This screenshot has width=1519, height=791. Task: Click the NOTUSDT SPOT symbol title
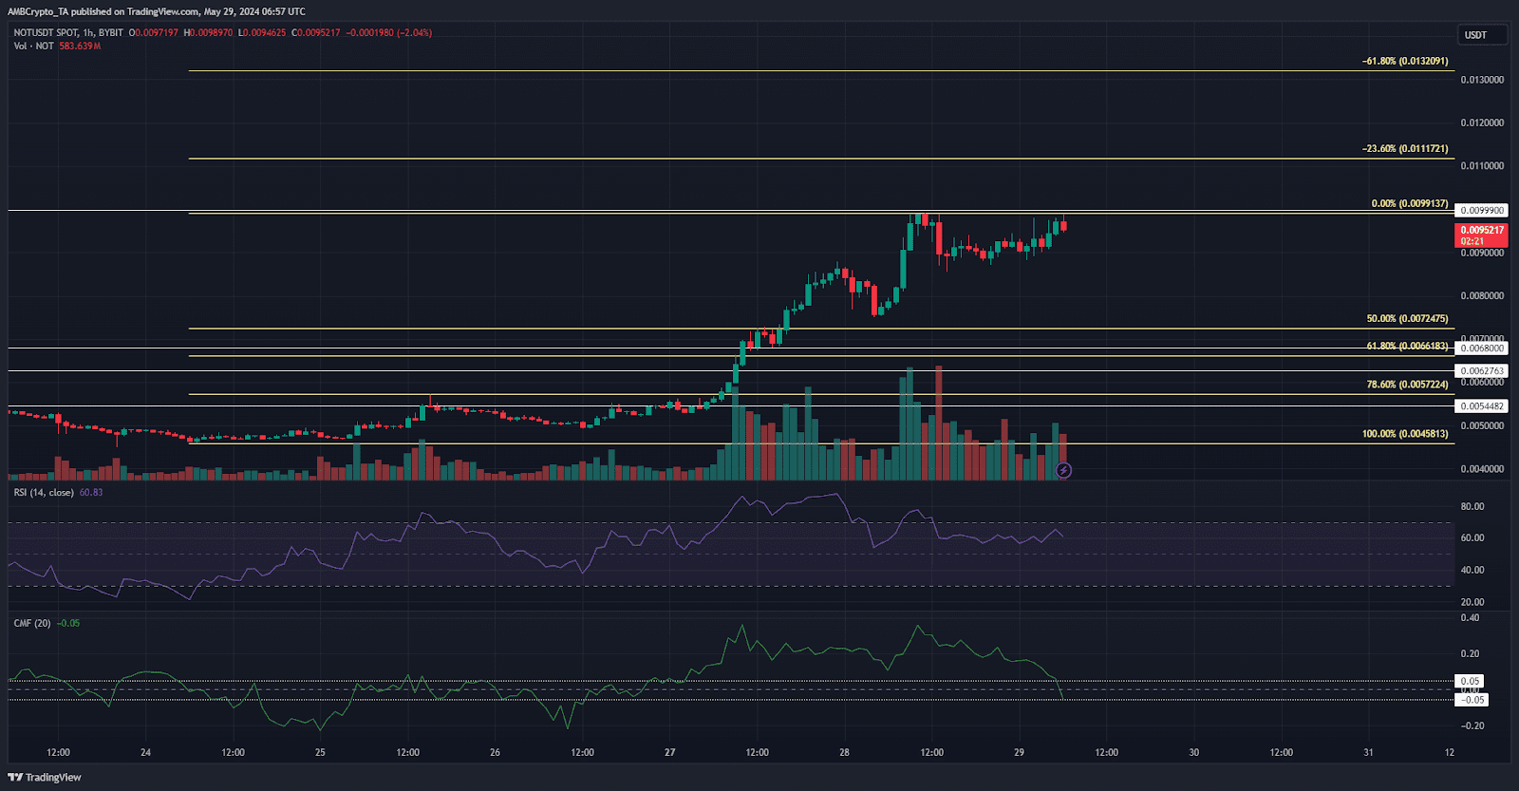click(47, 32)
